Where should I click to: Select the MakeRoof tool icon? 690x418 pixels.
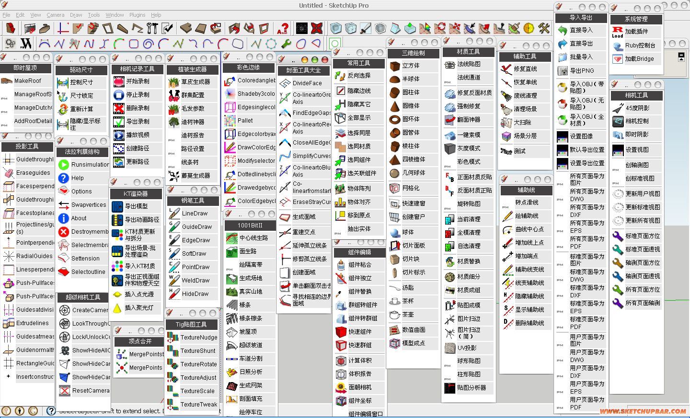click(x=7, y=81)
